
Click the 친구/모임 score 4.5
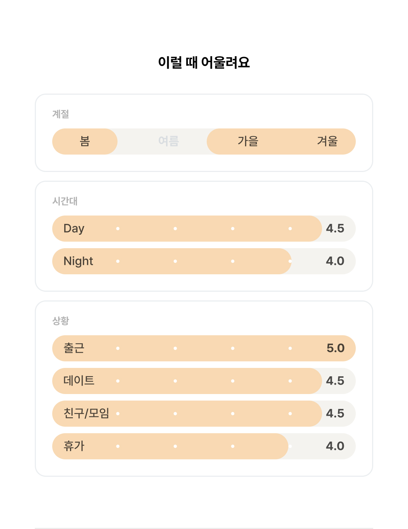[335, 414]
